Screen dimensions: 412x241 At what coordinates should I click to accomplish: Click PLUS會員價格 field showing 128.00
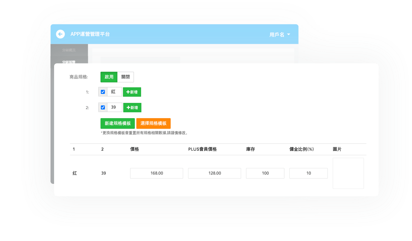pos(214,173)
